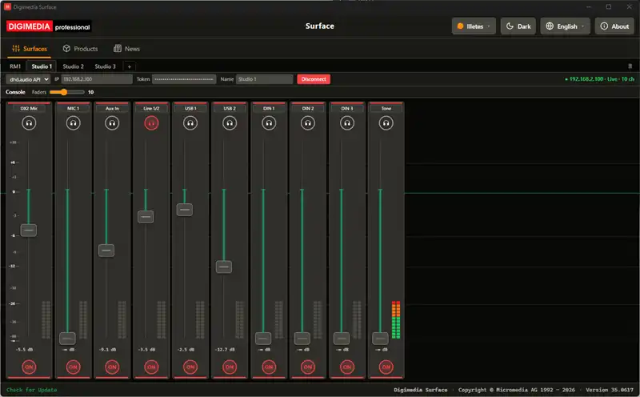640x397 pixels.
Task: Click the Token input field
Action: click(x=184, y=79)
